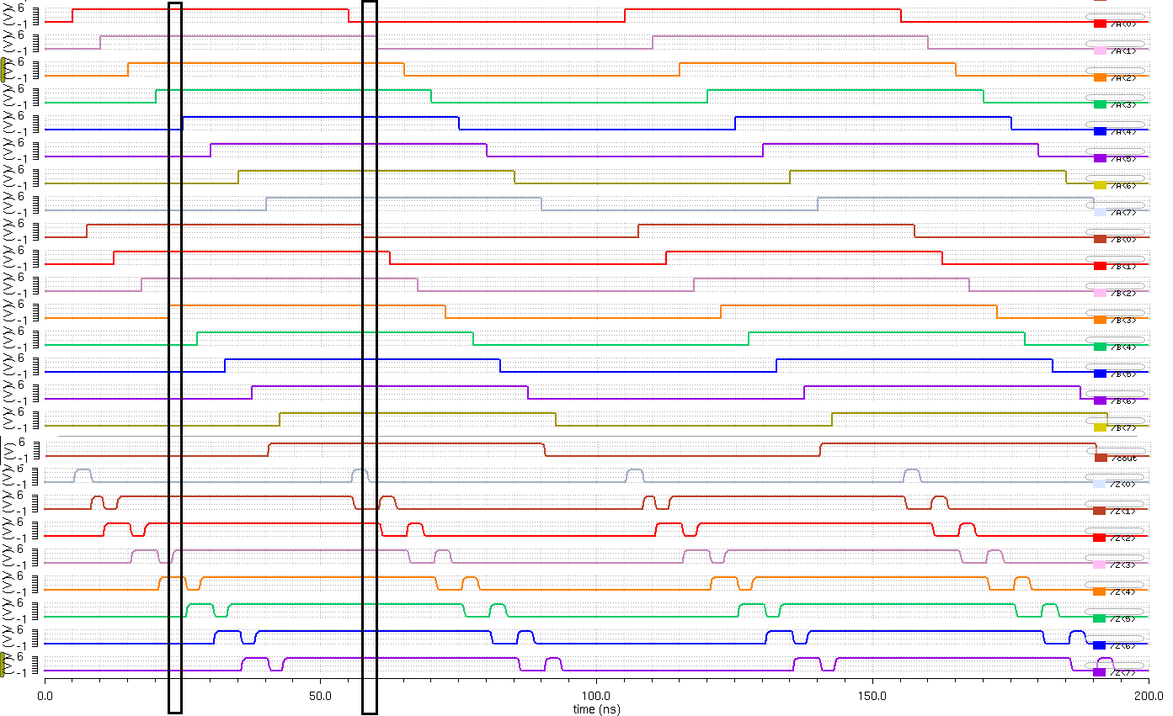Viewport: 1173px width, 716px height.
Task: Select the /A<7> signal name label
Action: (x=1123, y=212)
